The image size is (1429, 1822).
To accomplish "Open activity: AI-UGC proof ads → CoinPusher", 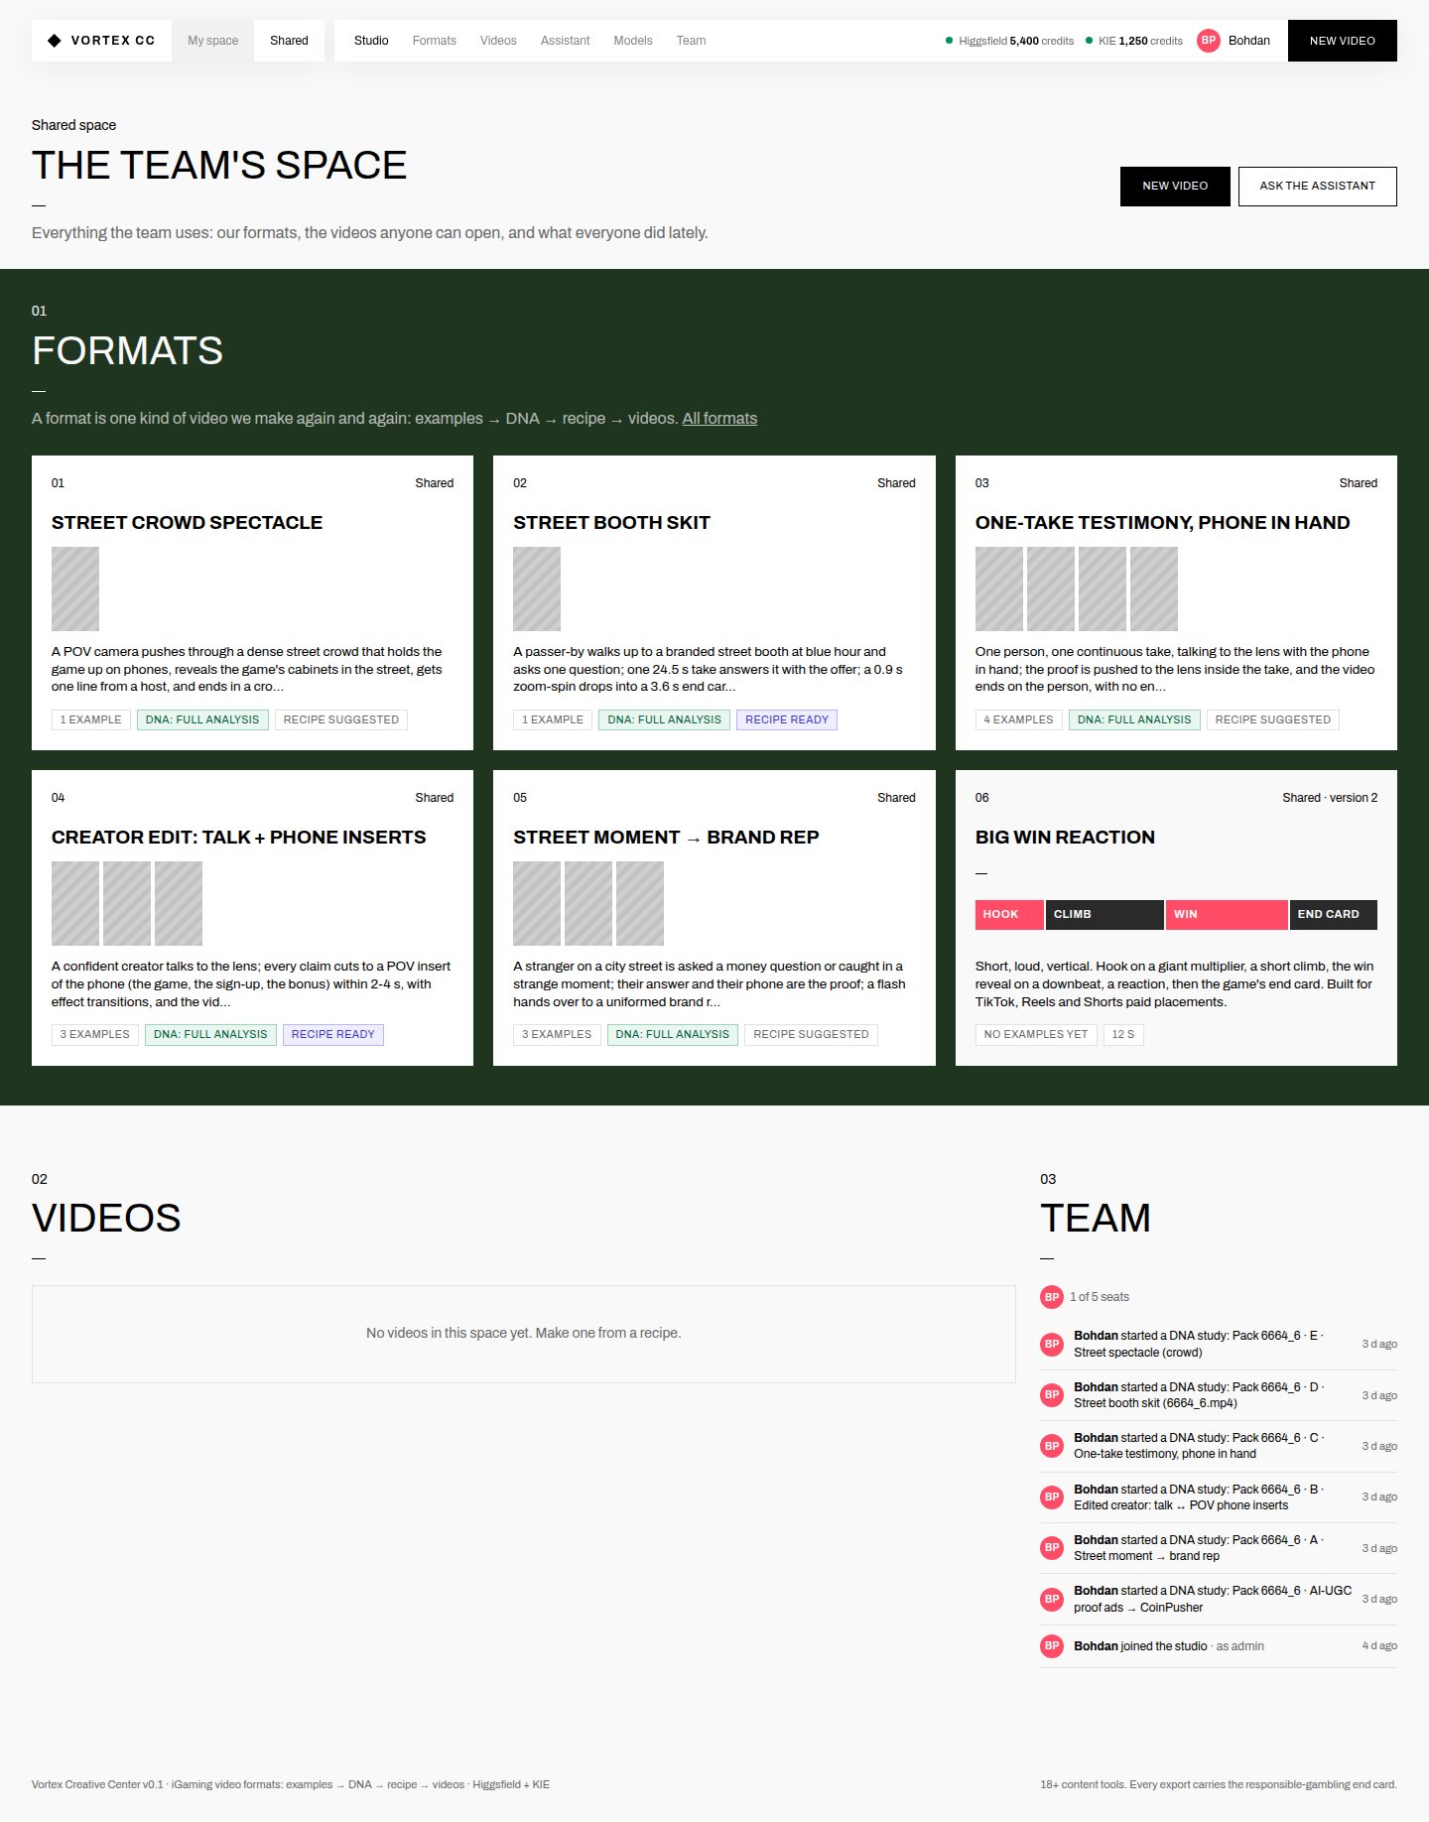I will coord(1219,1599).
